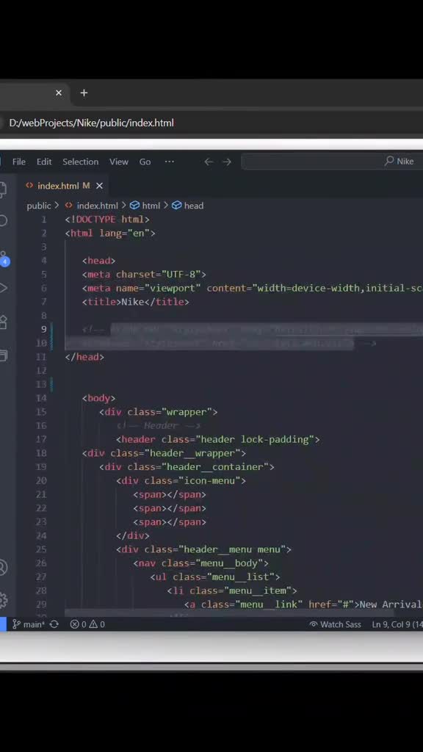Screen dimensions: 423x752
Task: Open the Extensions view
Action: coord(3,322)
